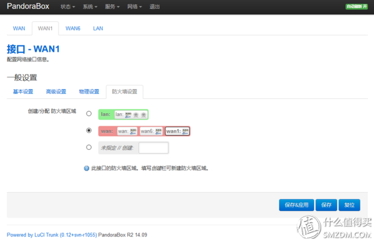The width and height of the screenshot is (374, 242).
Task: Switch to the WAN6 interface tab
Action: pyautogui.click(x=73, y=29)
